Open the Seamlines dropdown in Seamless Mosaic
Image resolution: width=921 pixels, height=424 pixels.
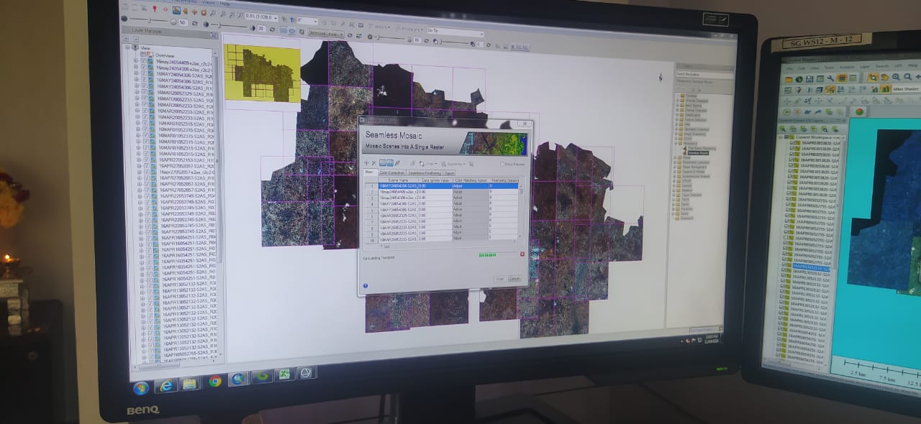point(453,164)
